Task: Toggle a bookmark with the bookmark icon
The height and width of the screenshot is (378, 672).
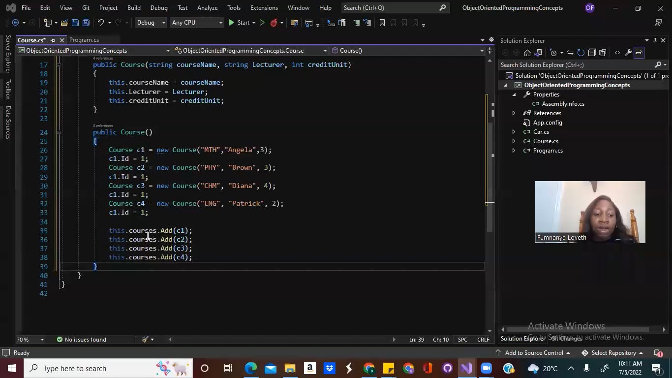Action: pos(382,23)
